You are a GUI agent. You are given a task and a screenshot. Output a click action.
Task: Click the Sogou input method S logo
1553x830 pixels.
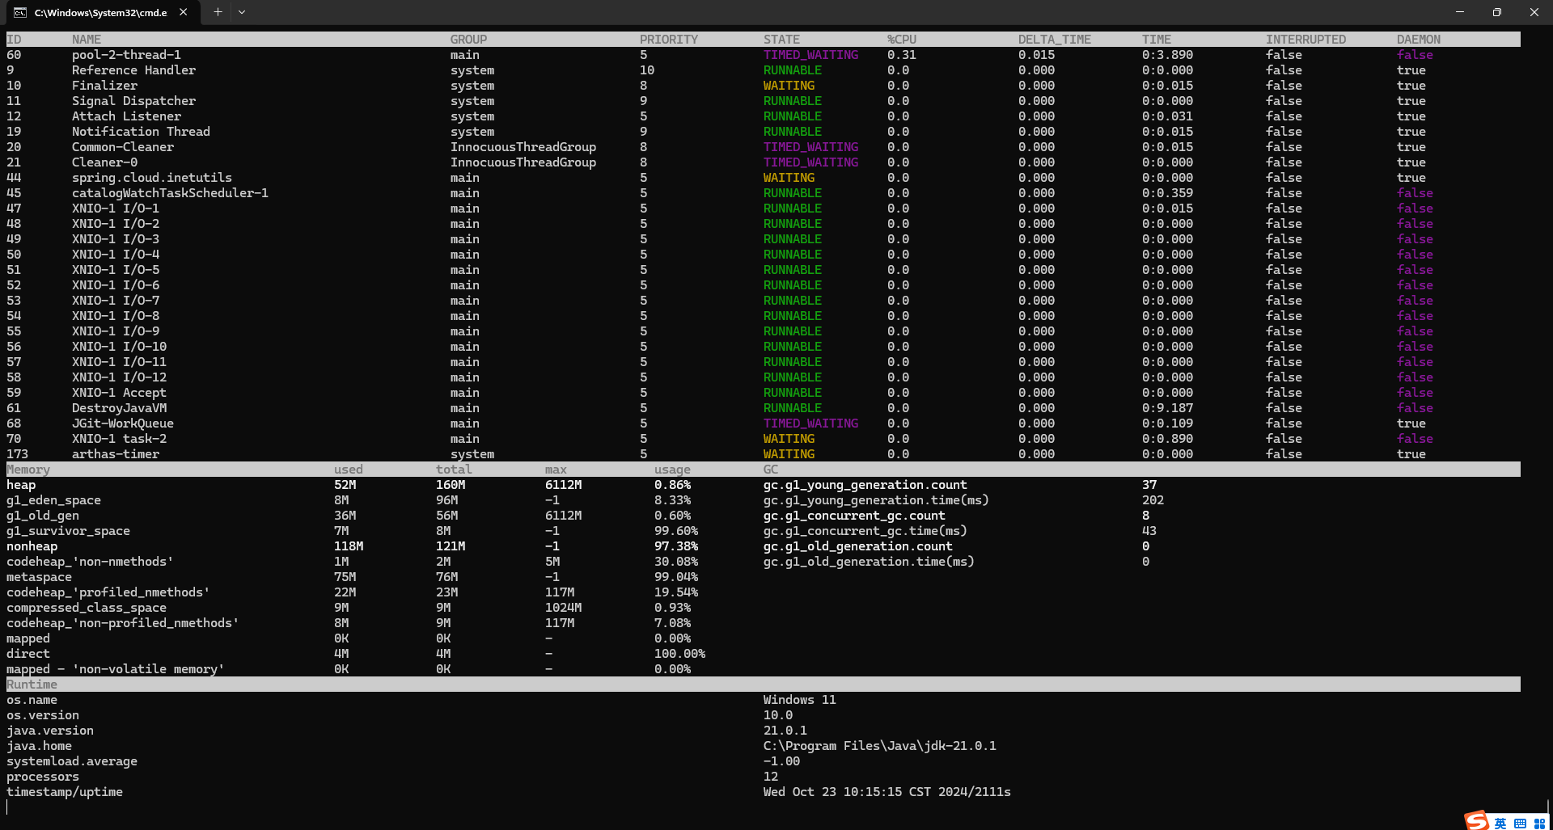[x=1477, y=820]
